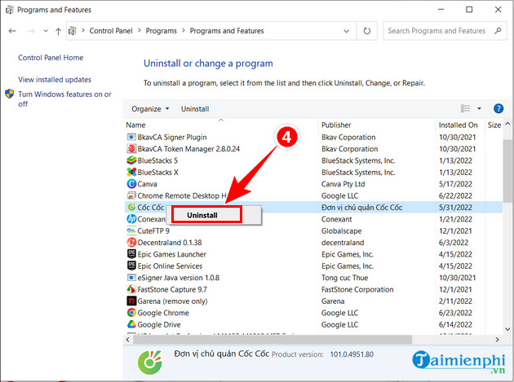Image resolution: width=514 pixels, height=382 pixels.
Task: Expand the view options dropdown arrow
Action: point(479,108)
